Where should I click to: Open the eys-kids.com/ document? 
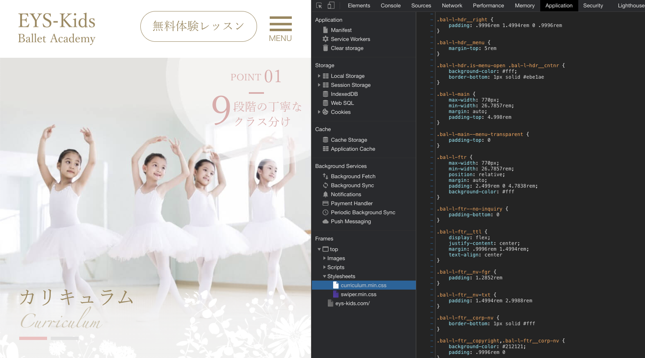tap(352, 304)
